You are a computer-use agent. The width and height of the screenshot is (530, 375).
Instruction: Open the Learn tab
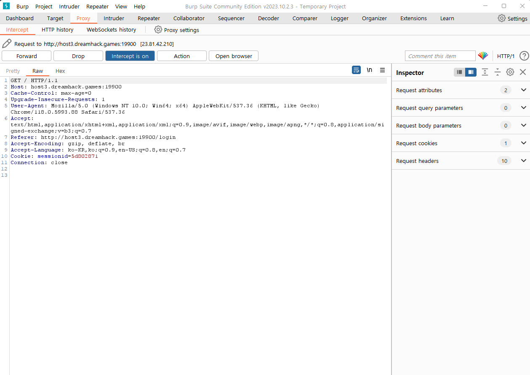pos(447,18)
